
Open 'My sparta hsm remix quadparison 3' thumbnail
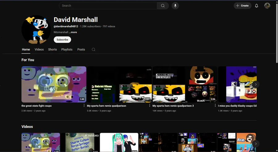click(x=185, y=84)
